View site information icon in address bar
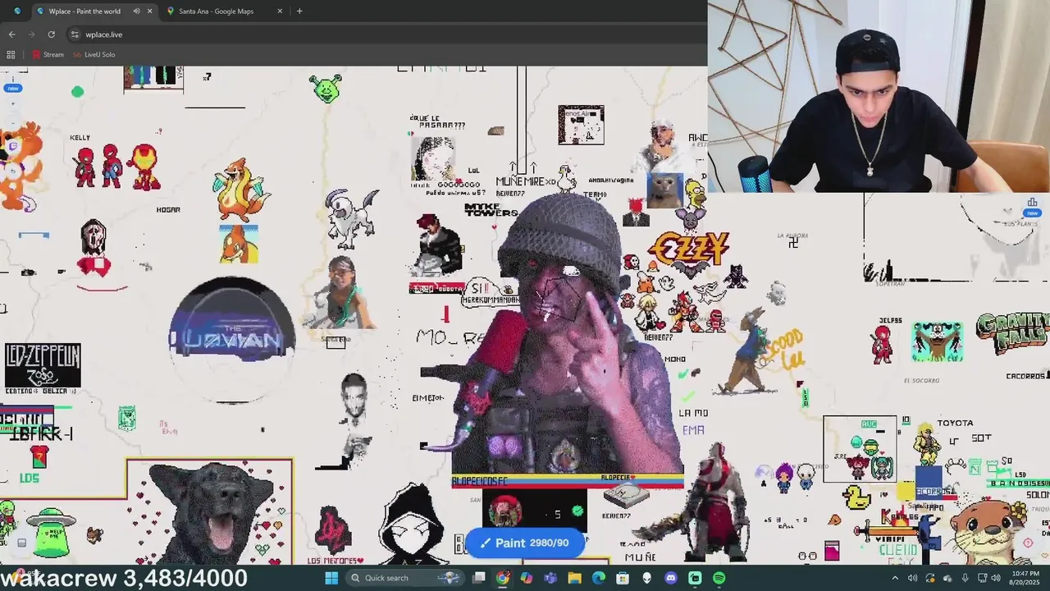The image size is (1050, 591). 75,34
